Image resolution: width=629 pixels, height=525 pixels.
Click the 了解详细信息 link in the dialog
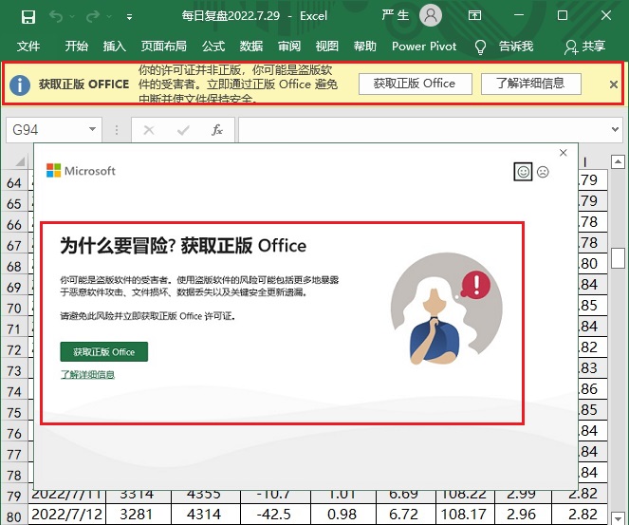87,374
